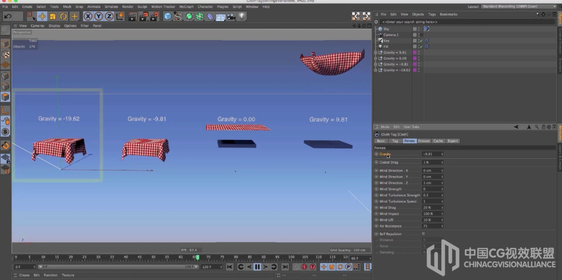Click layer color swatch of Gravity = 9.81
Viewport: 562px width, 280px height.
coord(415,53)
